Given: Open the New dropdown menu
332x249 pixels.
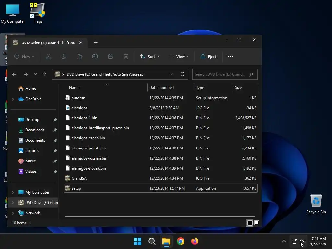Looking at the screenshot, I should [24, 56].
